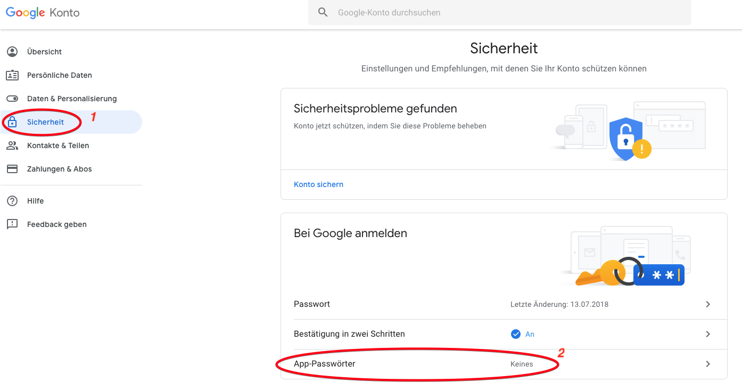This screenshot has height=390, width=742.
Task: Click the search magnifier icon
Action: coord(323,12)
